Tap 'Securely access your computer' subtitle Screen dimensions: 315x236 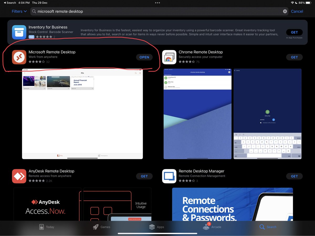tap(201, 57)
